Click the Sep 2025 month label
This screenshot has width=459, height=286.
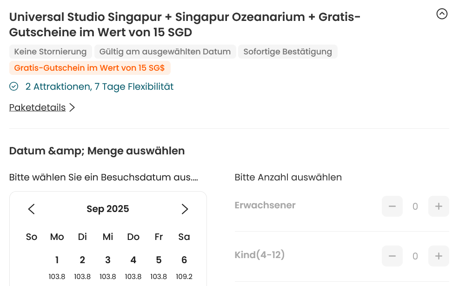pos(108,209)
